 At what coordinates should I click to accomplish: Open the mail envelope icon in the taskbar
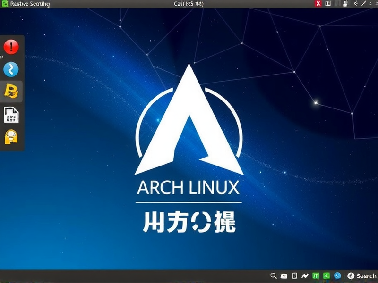(284, 275)
